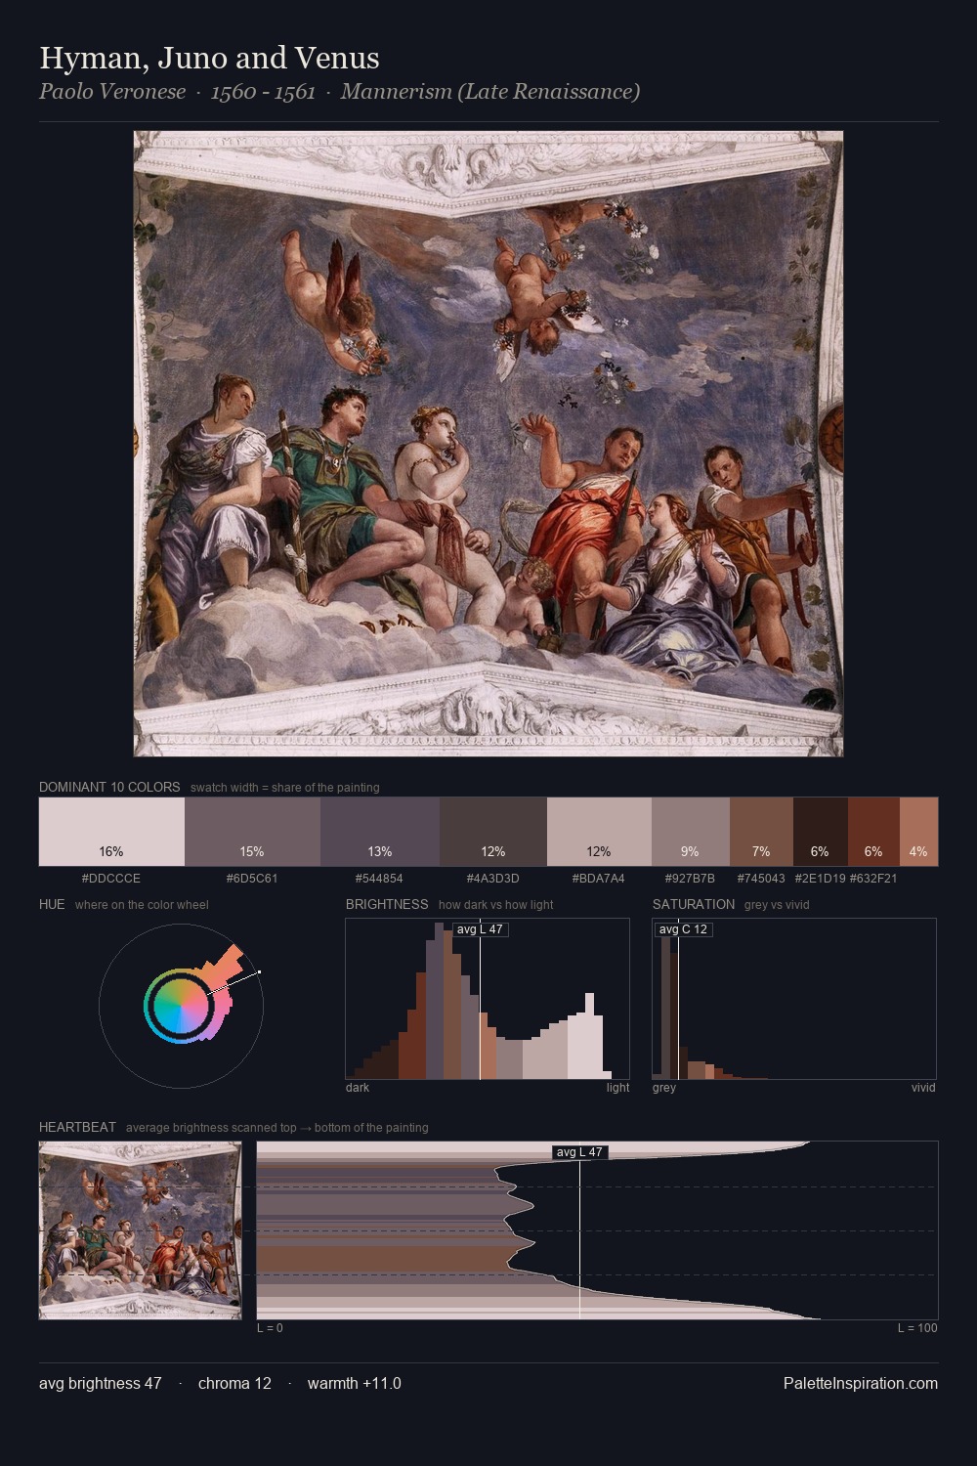Image resolution: width=977 pixels, height=1466 pixels.
Task: Choose the #927B7B 9% swatch
Action: tap(691, 832)
